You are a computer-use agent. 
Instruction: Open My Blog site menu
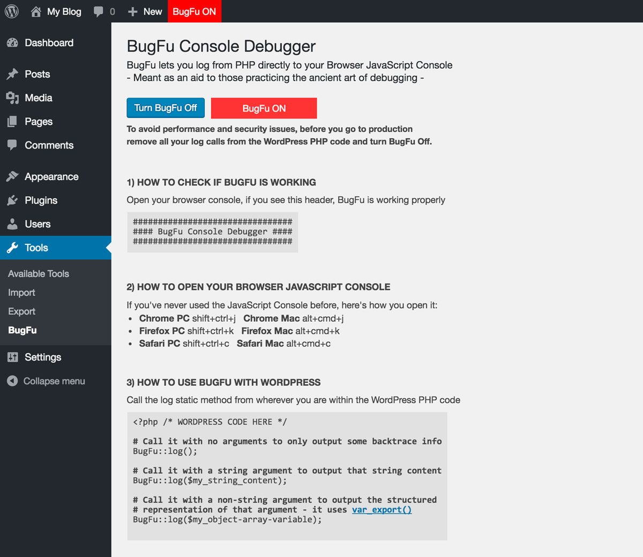(x=56, y=11)
